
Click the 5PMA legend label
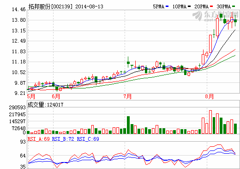pos(158,6)
